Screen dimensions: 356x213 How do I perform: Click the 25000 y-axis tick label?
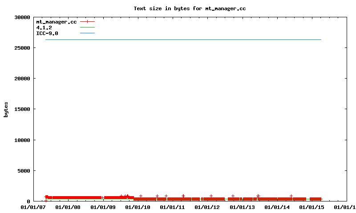click(x=22, y=48)
